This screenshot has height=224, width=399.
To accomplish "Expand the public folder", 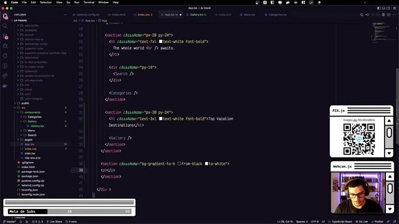I will [x=25, y=103].
